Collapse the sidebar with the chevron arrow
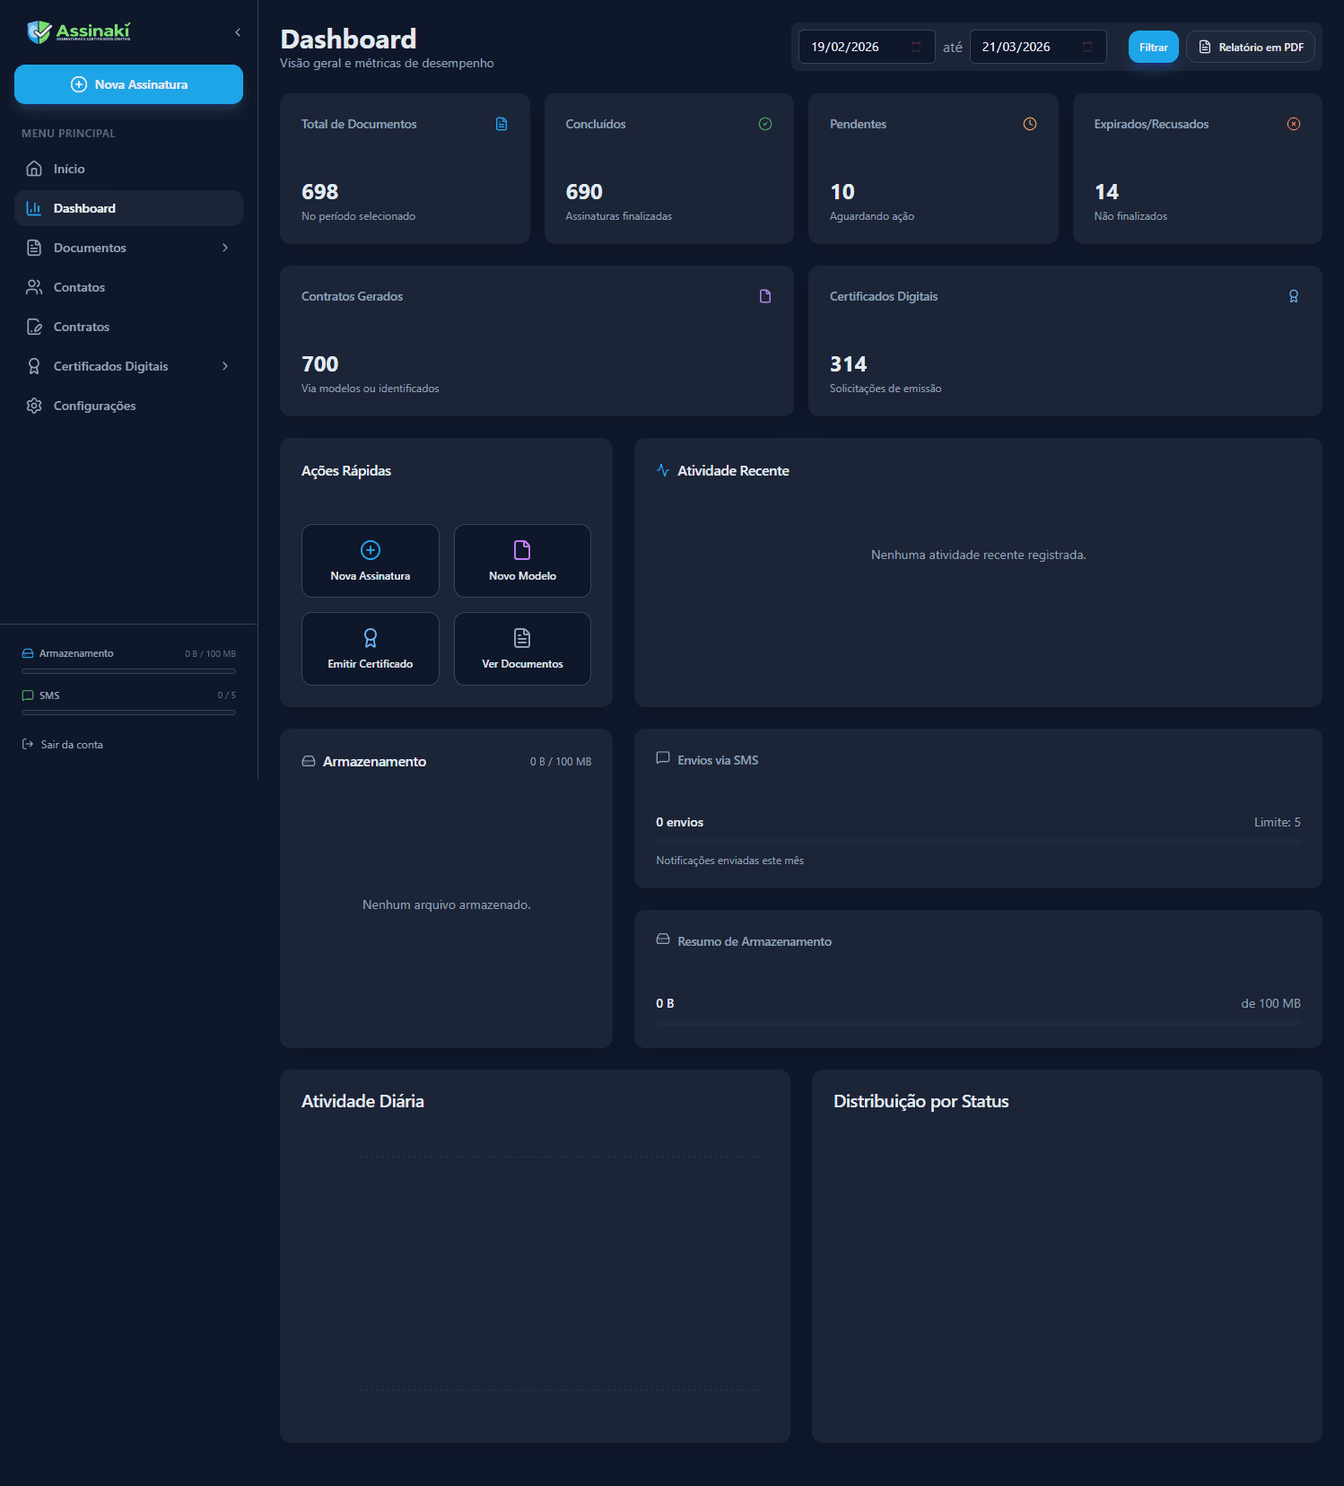The image size is (1344, 1486). (x=238, y=32)
